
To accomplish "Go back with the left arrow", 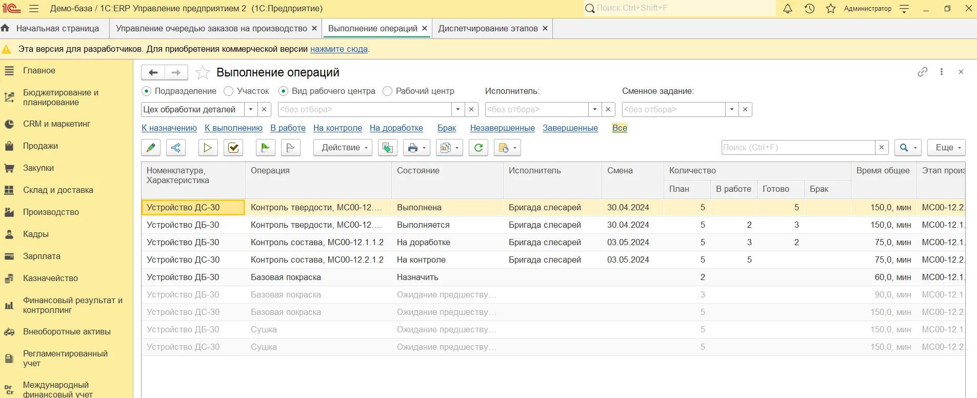I will pos(153,72).
